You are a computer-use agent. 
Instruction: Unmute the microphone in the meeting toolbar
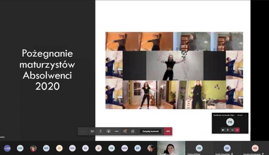tap(100, 131)
